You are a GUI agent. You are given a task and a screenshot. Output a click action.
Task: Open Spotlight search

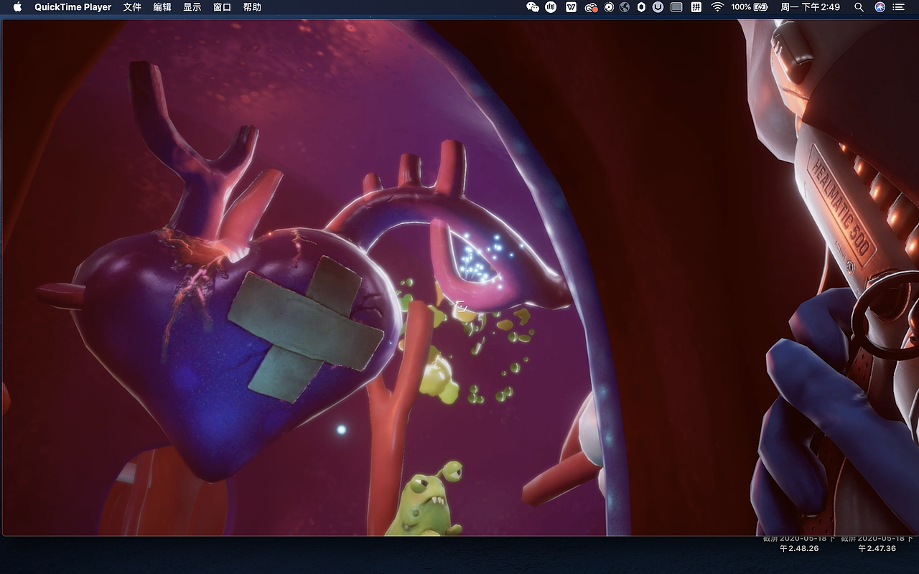point(859,7)
